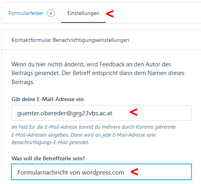This screenshot has width=201, height=184.
Task: Click the text guenter.obereder@grg23vbs.ac.at
Action: click(x=65, y=113)
